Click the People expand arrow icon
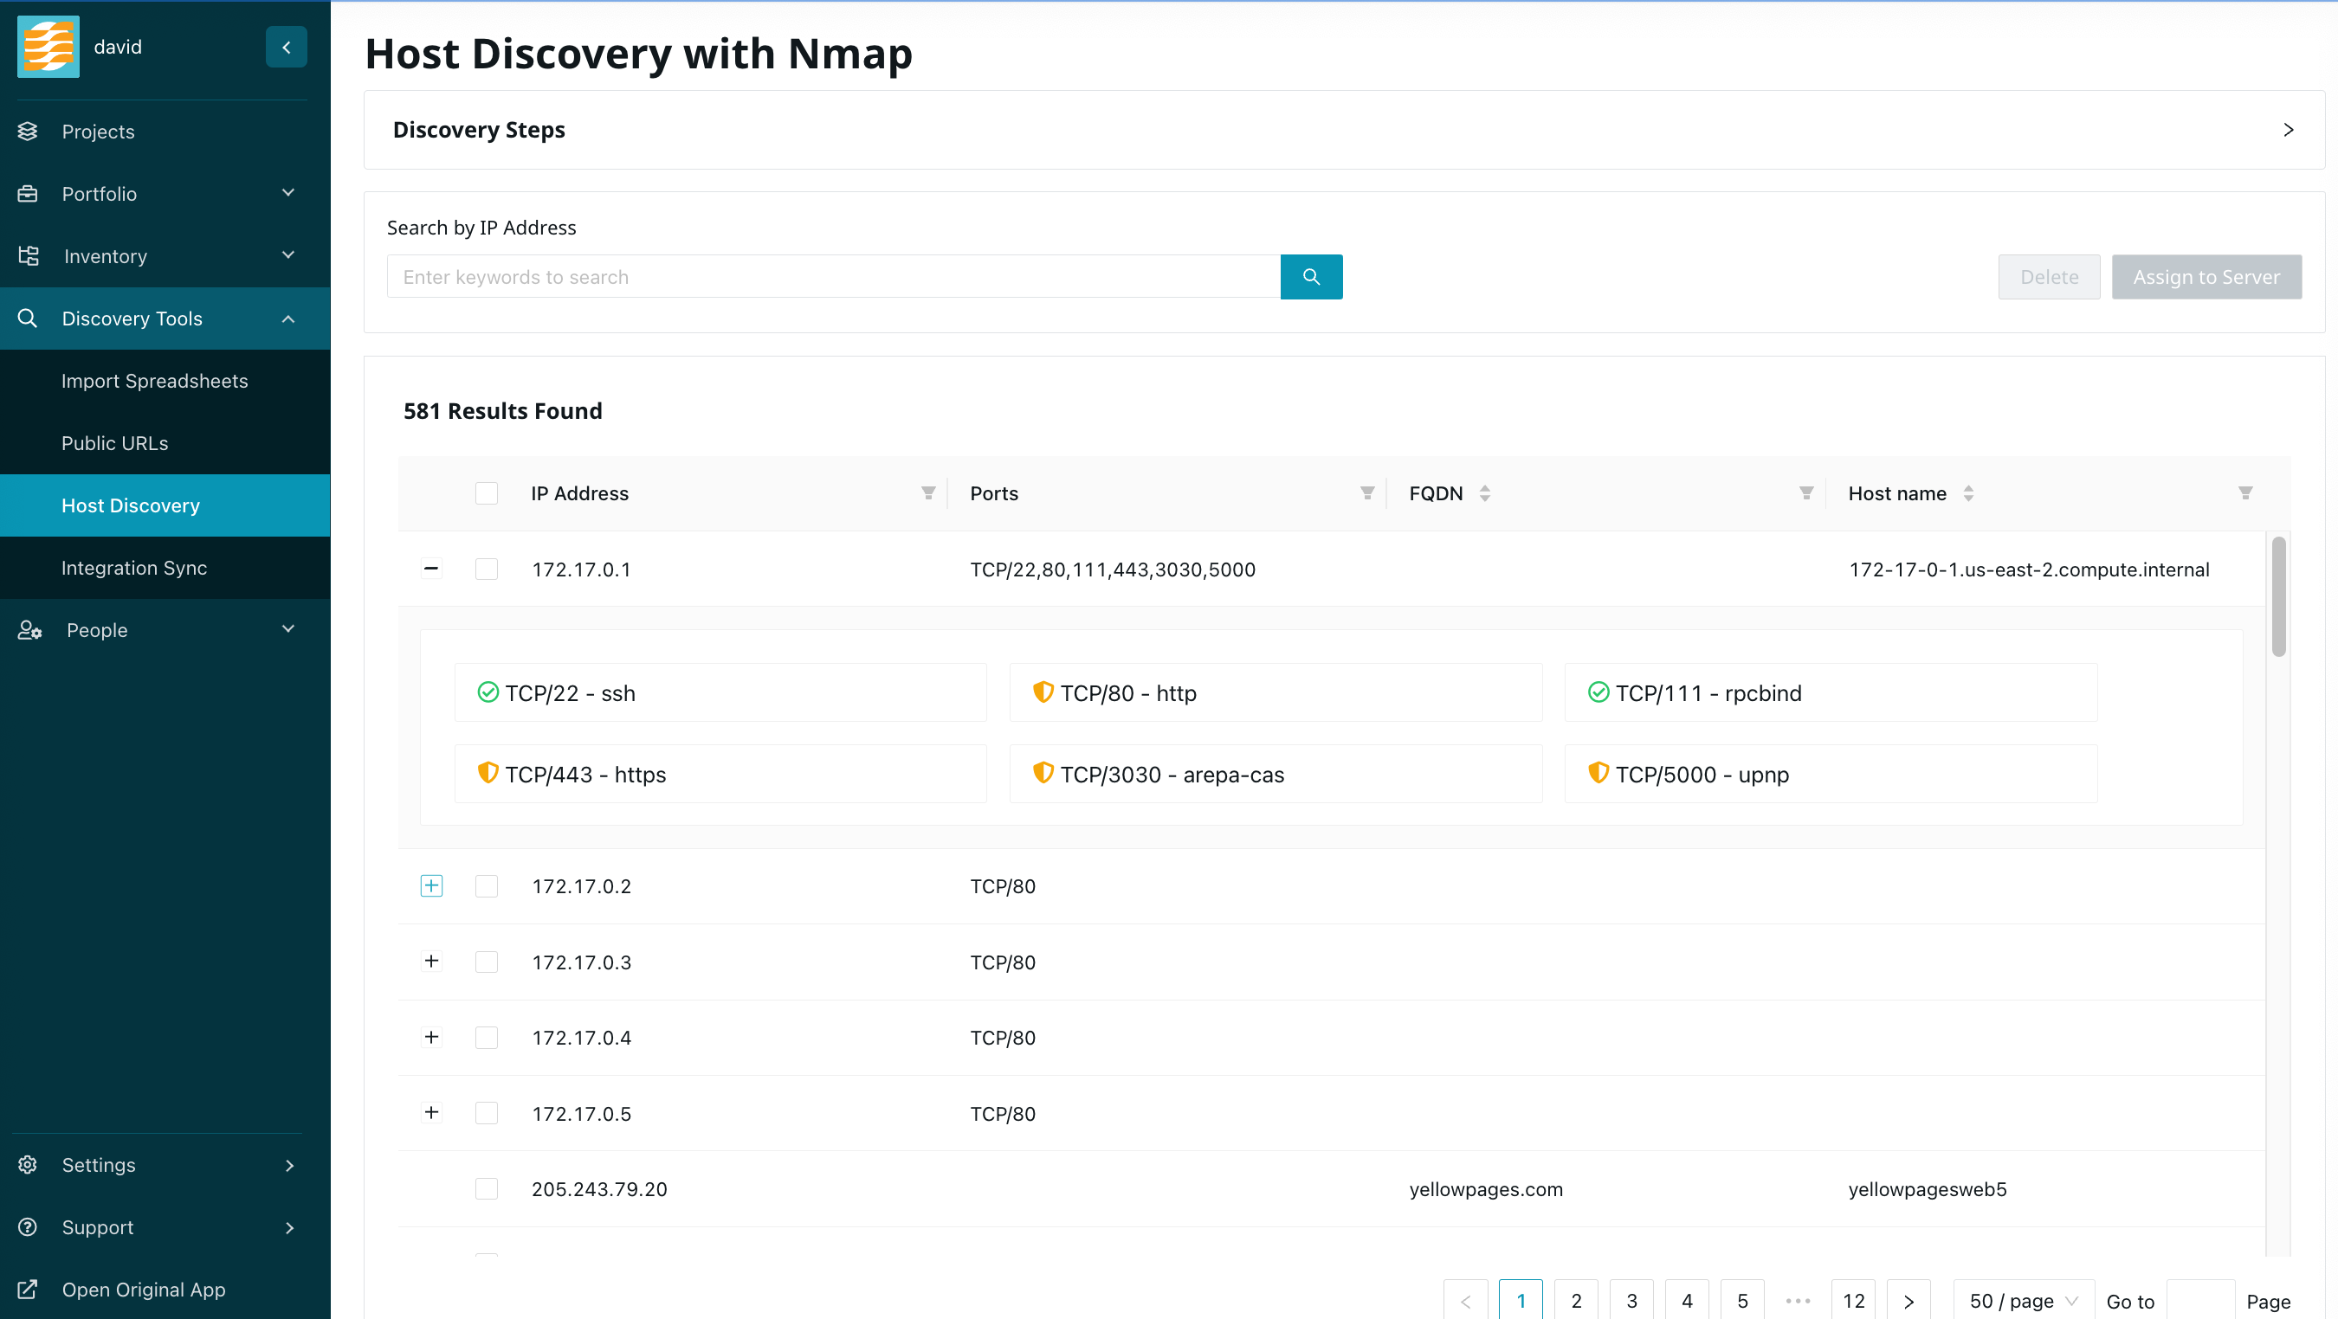This screenshot has height=1319, width=2338. click(x=289, y=629)
